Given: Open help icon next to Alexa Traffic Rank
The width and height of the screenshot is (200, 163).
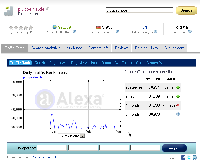Looking at the screenshot, I should 74,31.
